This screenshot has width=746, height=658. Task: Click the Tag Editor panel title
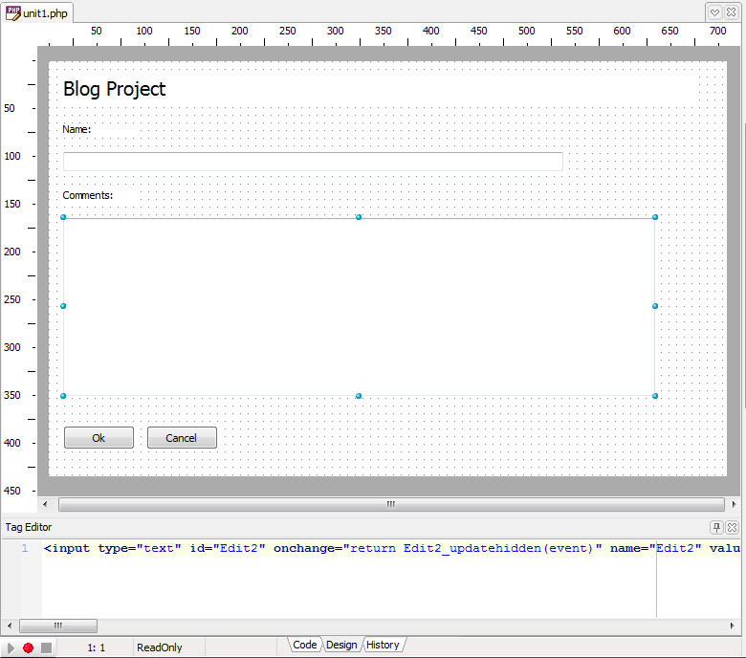click(x=29, y=527)
